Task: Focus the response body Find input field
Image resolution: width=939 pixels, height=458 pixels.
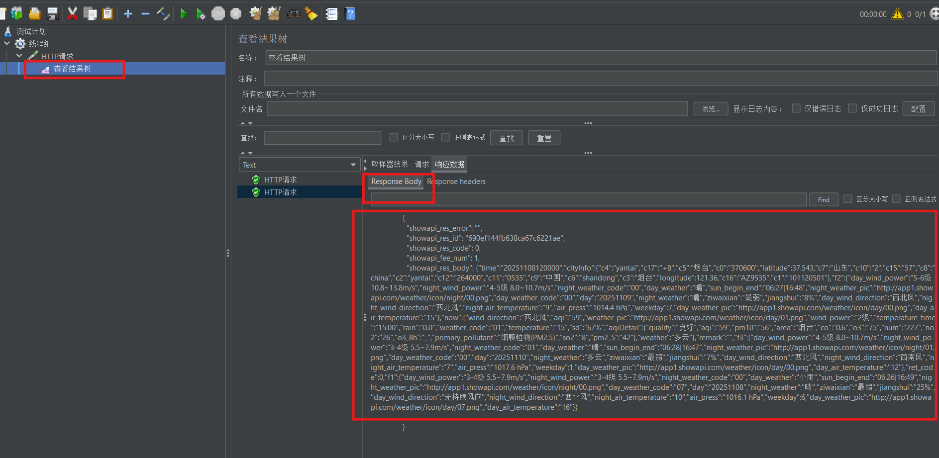Action: point(589,199)
